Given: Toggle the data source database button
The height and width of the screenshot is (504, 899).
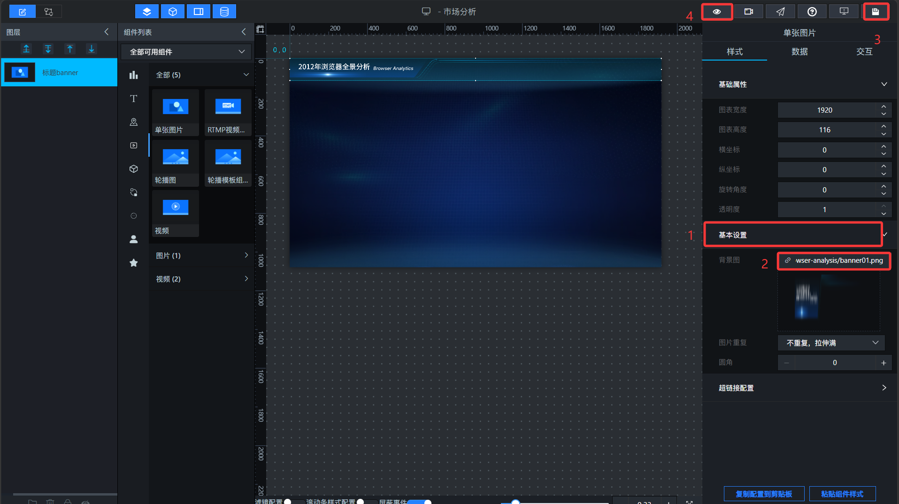Looking at the screenshot, I should (224, 12).
